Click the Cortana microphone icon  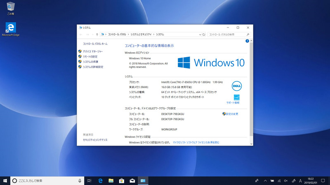tap(80, 180)
